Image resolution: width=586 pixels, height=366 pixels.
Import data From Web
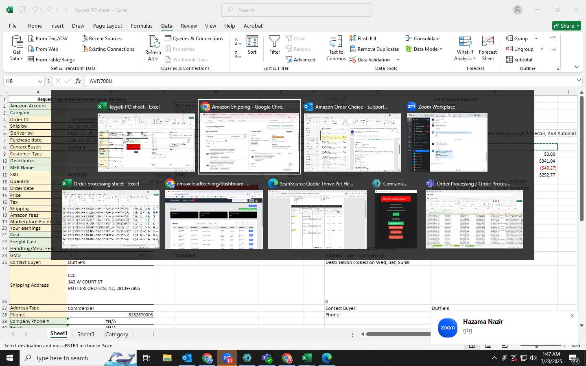click(x=43, y=49)
